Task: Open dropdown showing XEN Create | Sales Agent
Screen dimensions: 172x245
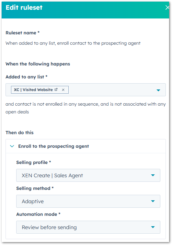Action: coord(88,175)
